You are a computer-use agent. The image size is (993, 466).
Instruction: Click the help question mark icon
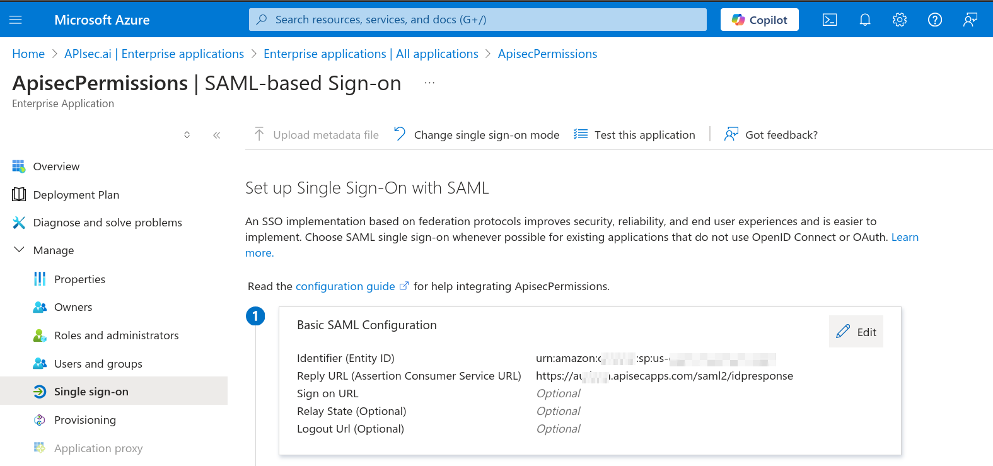coord(935,20)
